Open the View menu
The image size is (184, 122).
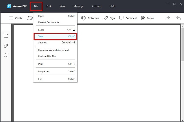[62, 6]
